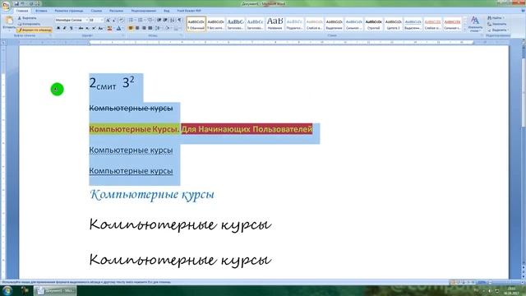526x296 pixels.
Task: Open the Windows Start button
Action: 7,290
